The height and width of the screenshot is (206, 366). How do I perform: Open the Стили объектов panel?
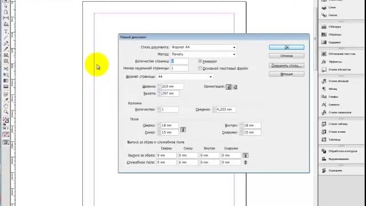(336, 70)
